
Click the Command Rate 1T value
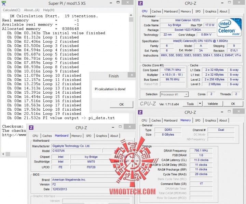point(201,184)
